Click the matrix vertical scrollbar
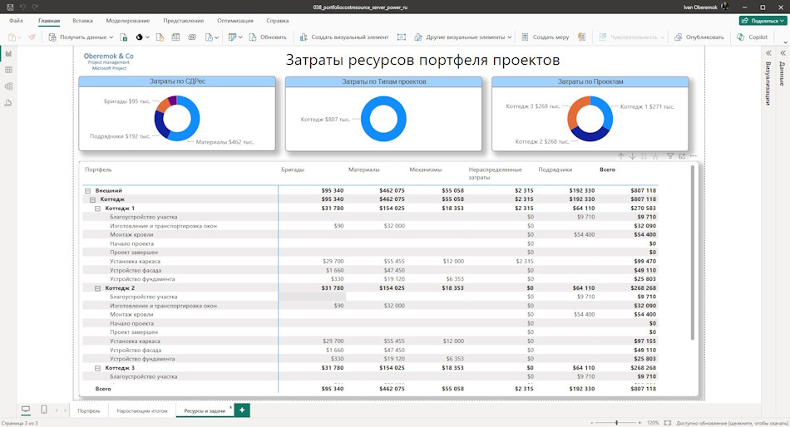The width and height of the screenshot is (790, 427). [x=693, y=253]
